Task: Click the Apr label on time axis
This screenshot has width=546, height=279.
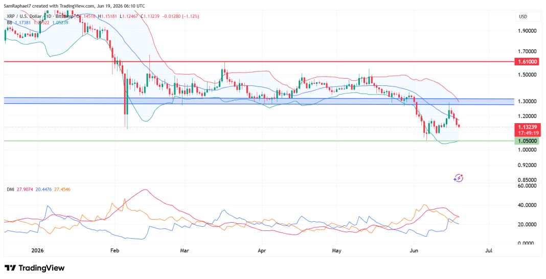Action: (x=261, y=250)
